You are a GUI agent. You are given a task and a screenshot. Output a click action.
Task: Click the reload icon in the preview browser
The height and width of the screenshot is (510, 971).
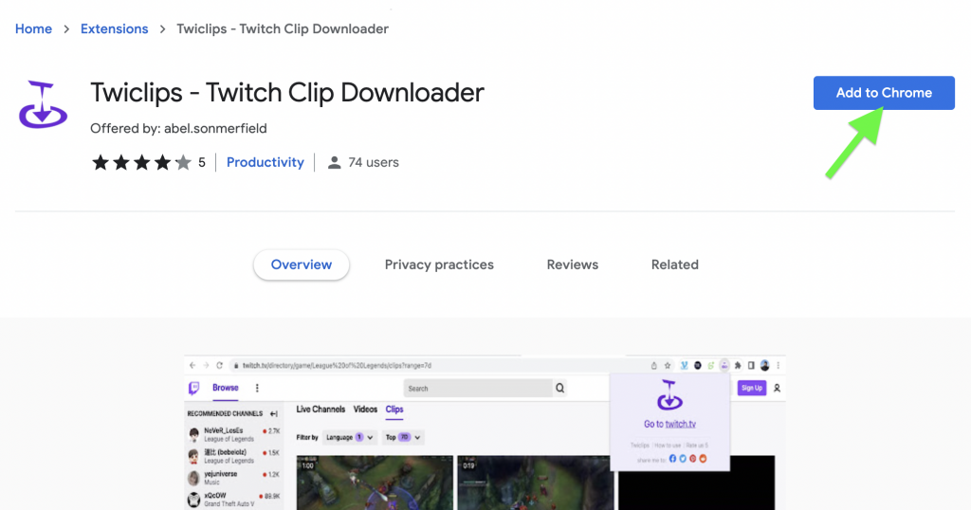coord(219,365)
